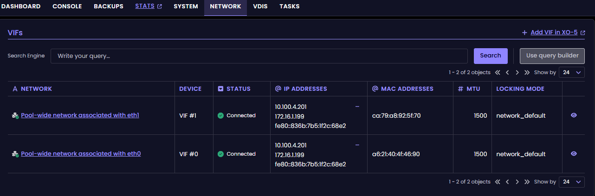Click the network icon beside the eth1 network
This screenshot has height=196, width=595.
[x=15, y=116]
